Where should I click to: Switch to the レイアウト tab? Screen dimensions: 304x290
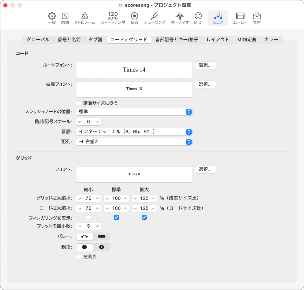tap(217, 40)
